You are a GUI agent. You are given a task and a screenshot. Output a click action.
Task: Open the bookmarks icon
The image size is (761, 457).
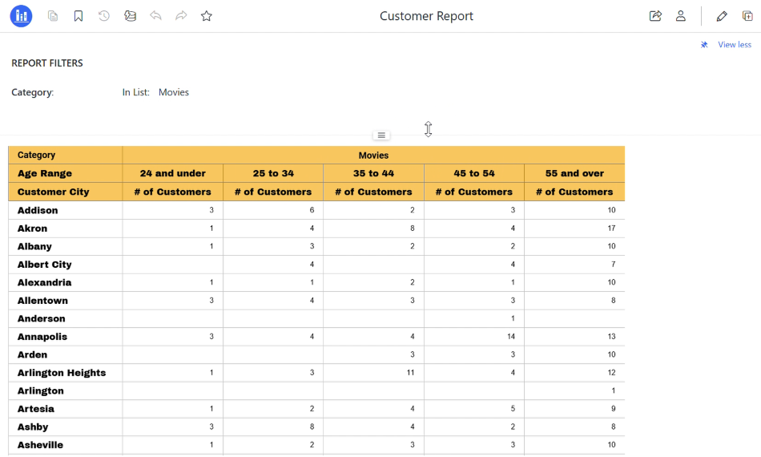pos(79,16)
